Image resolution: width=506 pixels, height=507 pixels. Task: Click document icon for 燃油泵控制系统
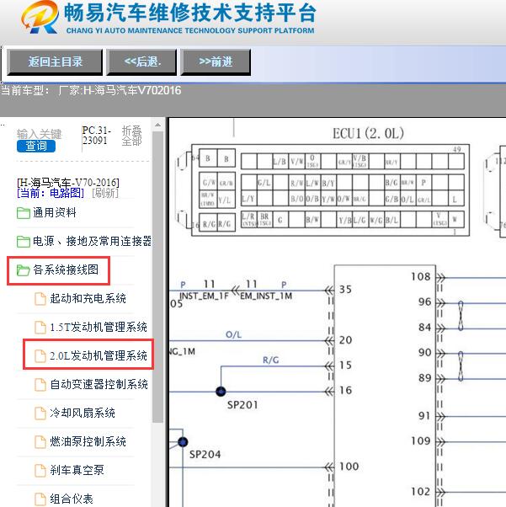[x=40, y=441]
